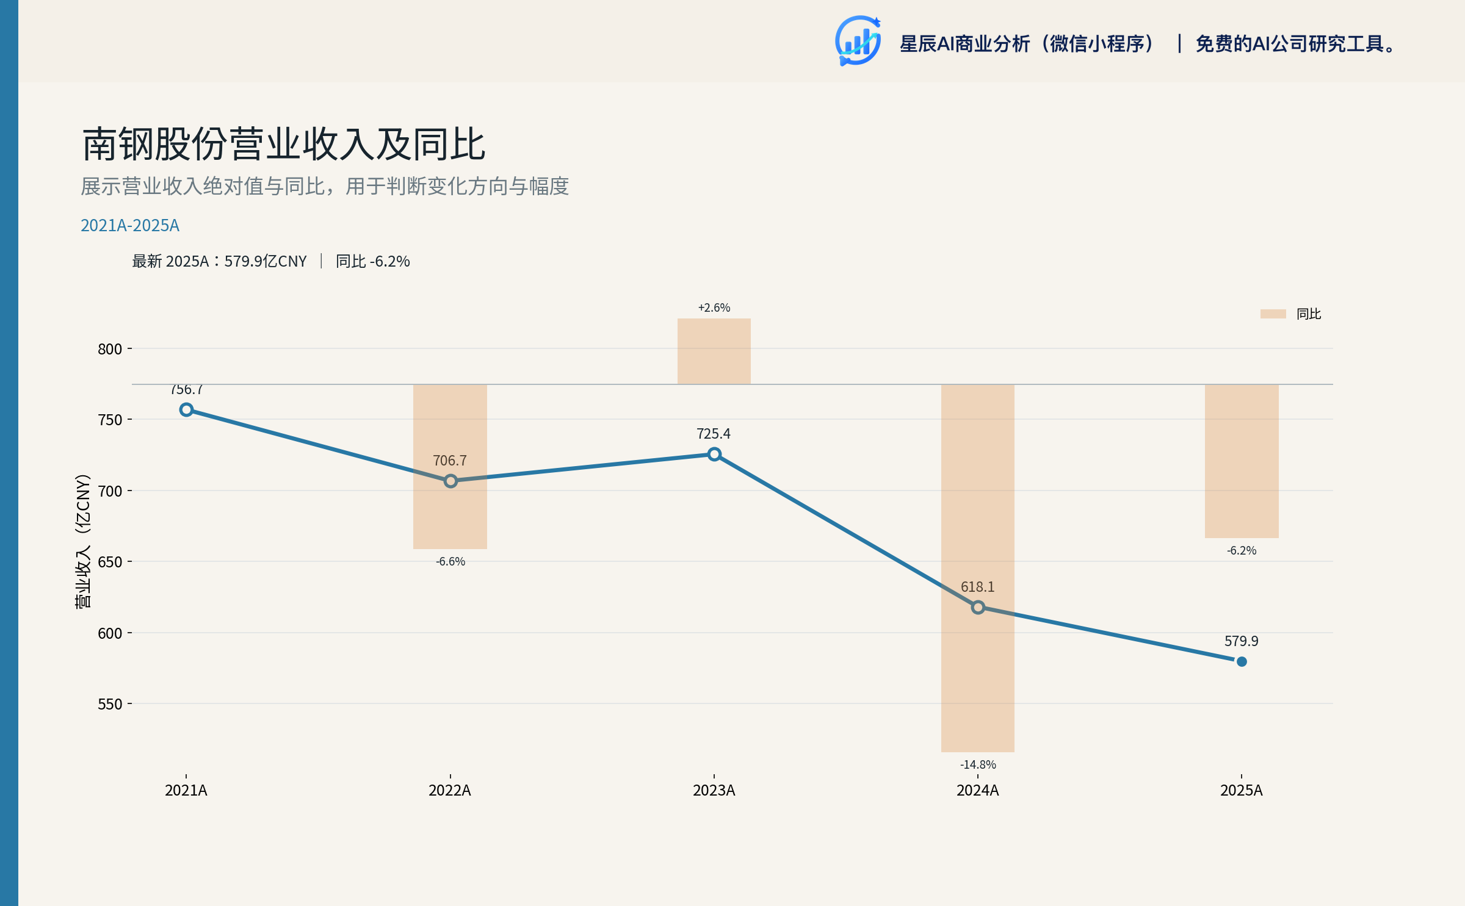This screenshot has height=906, width=1465.
Task: Click the summary text 同比 -6.2%
Action: (373, 262)
